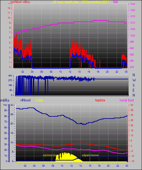Click the 'rosný bod' dew point label
The width and height of the screenshot is (142, 170).
pyautogui.click(x=126, y=100)
